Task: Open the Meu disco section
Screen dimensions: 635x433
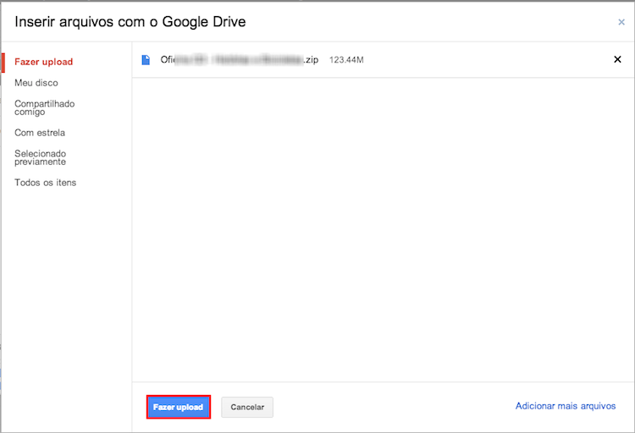Action: point(36,83)
